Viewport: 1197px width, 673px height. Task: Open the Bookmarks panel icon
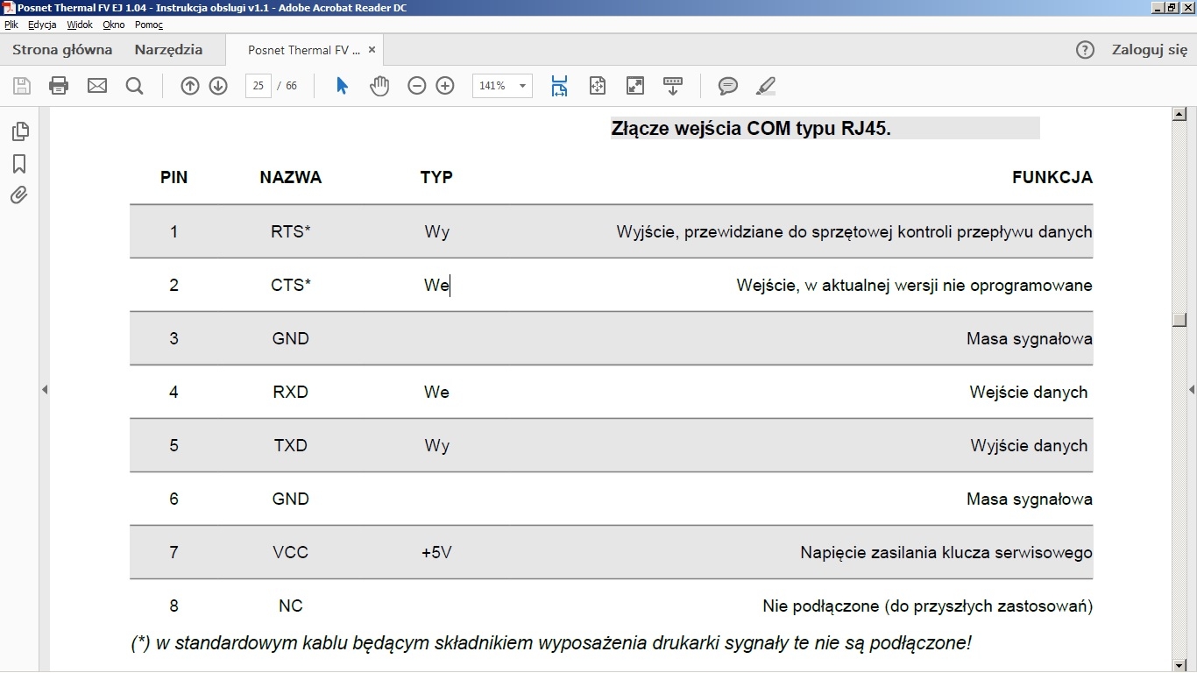[19, 164]
